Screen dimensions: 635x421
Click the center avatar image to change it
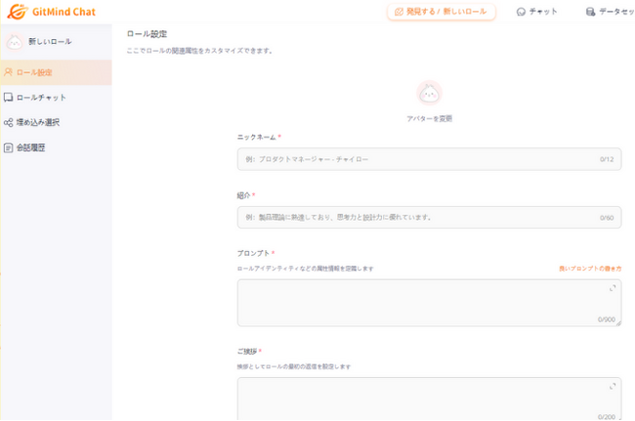[429, 93]
